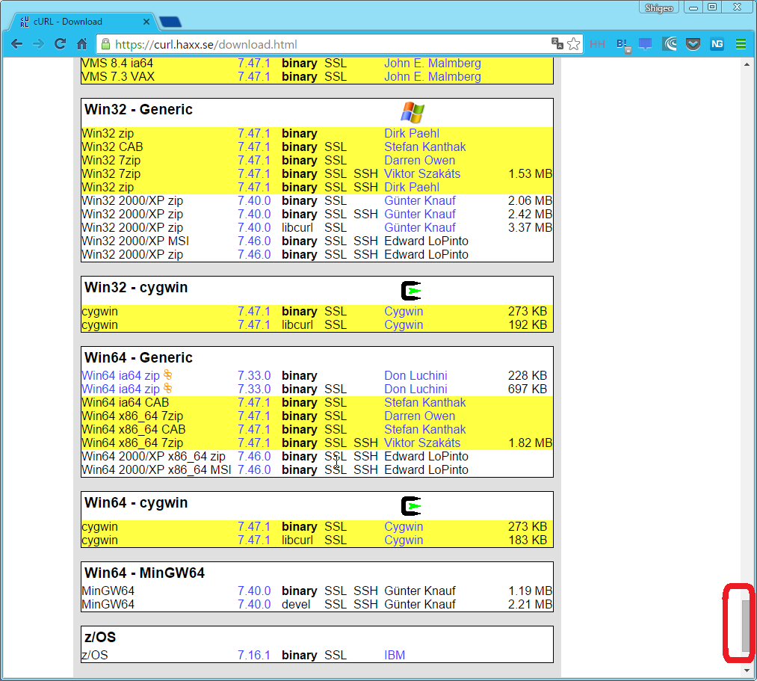Click the vertical scrollbar thumb
Screen dimensions: 757x681
[x=747, y=626]
